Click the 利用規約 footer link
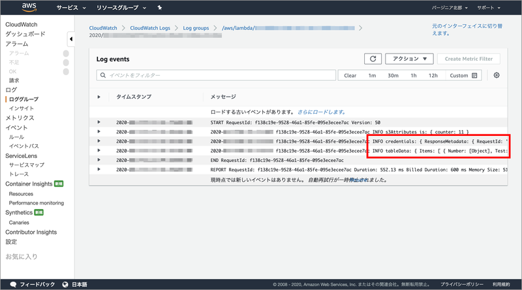Viewport: 522px width, 290px height. tap(501, 284)
